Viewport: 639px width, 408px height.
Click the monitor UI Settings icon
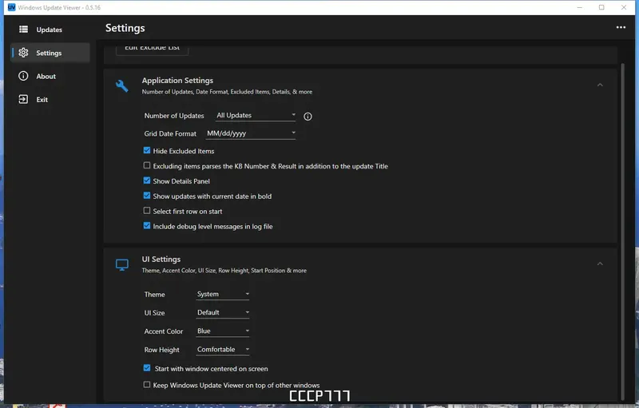[122, 264]
